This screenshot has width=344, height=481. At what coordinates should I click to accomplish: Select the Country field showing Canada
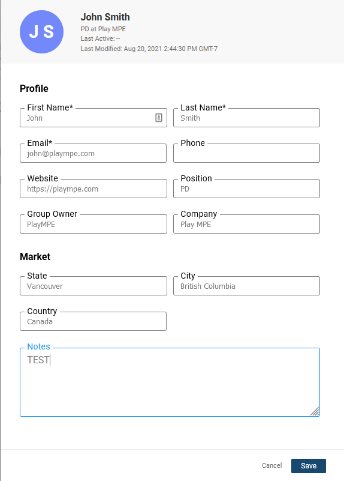[93, 321]
